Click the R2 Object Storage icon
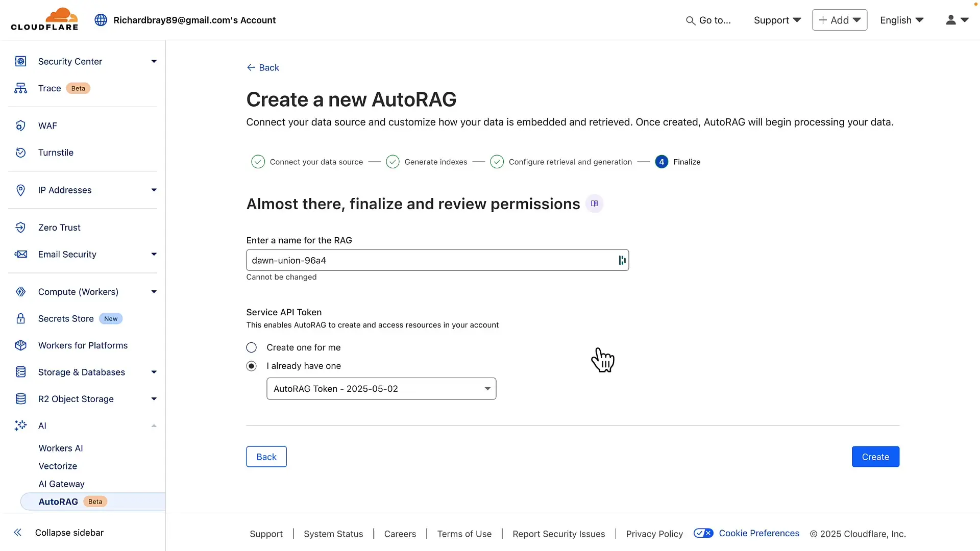Viewport: 980px width, 551px height. 20,399
